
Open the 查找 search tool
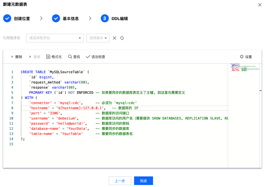coord(74,57)
